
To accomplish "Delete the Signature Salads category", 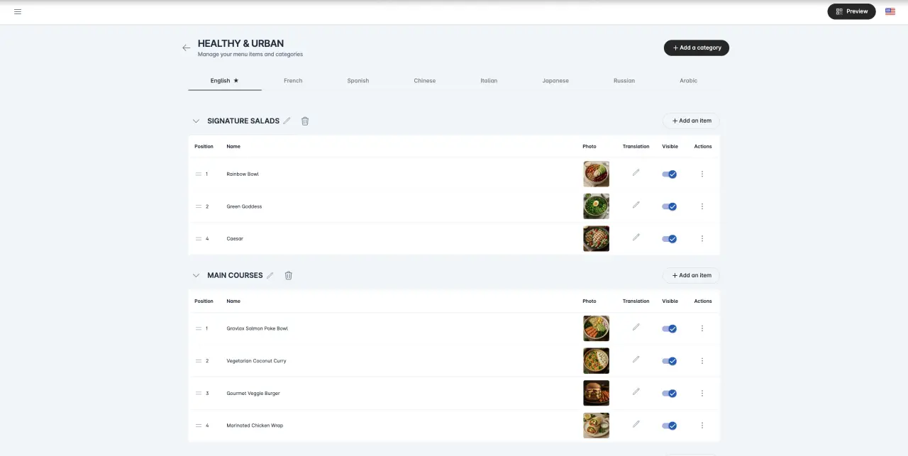I will [305, 121].
